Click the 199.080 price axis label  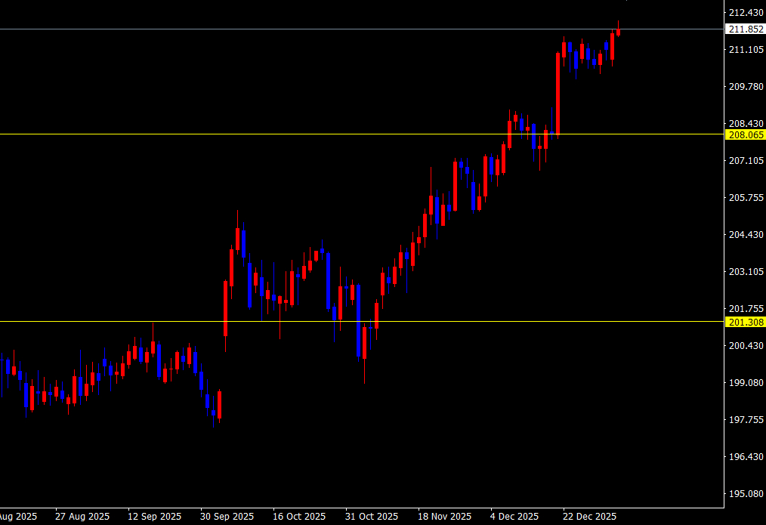coord(746,383)
